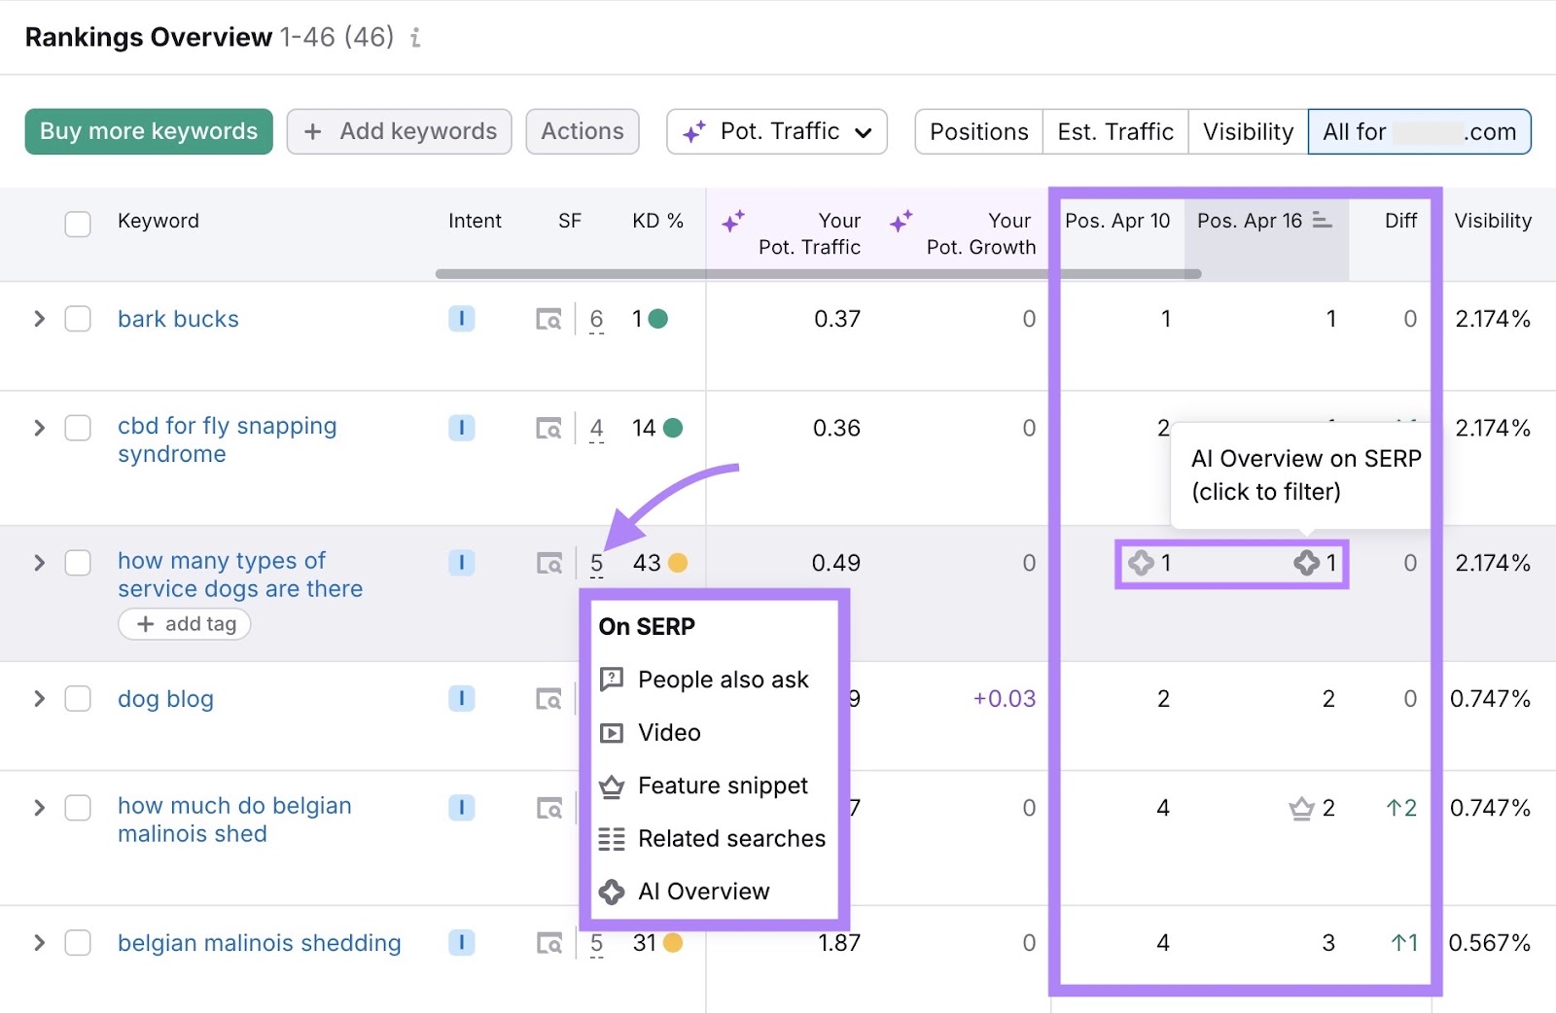Check the checkbox for "bark bucks"
Viewport: 1556px width, 1013px height.
(x=78, y=319)
